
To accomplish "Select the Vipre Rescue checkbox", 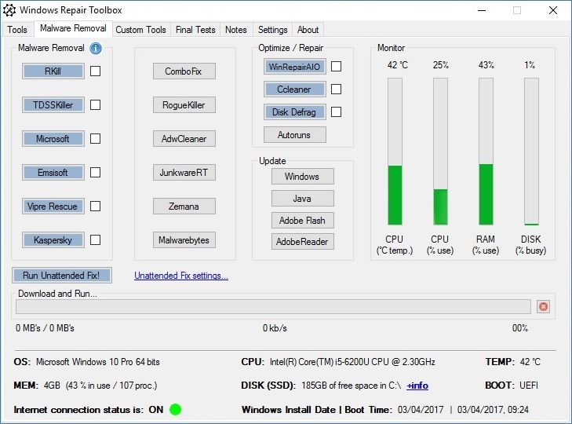I will [x=95, y=206].
